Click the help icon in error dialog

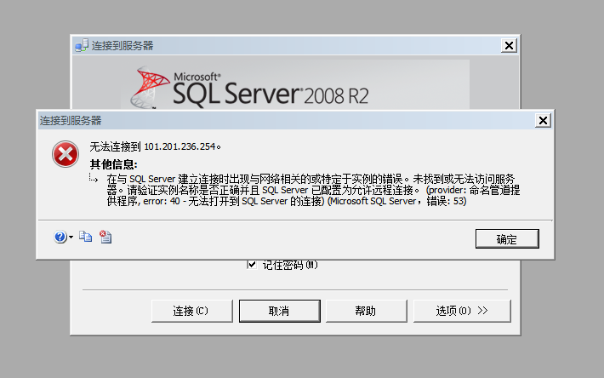[x=60, y=237]
